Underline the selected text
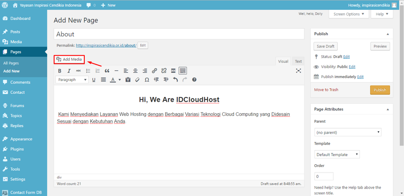The image size is (404, 196). [x=94, y=80]
